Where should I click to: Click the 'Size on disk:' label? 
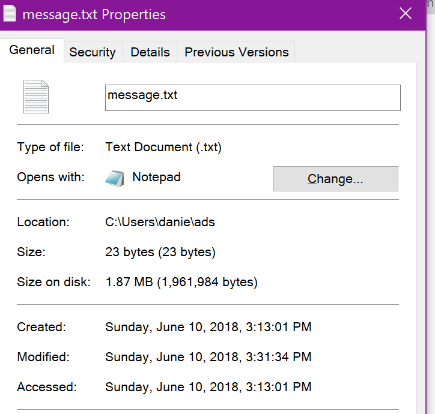point(54,282)
